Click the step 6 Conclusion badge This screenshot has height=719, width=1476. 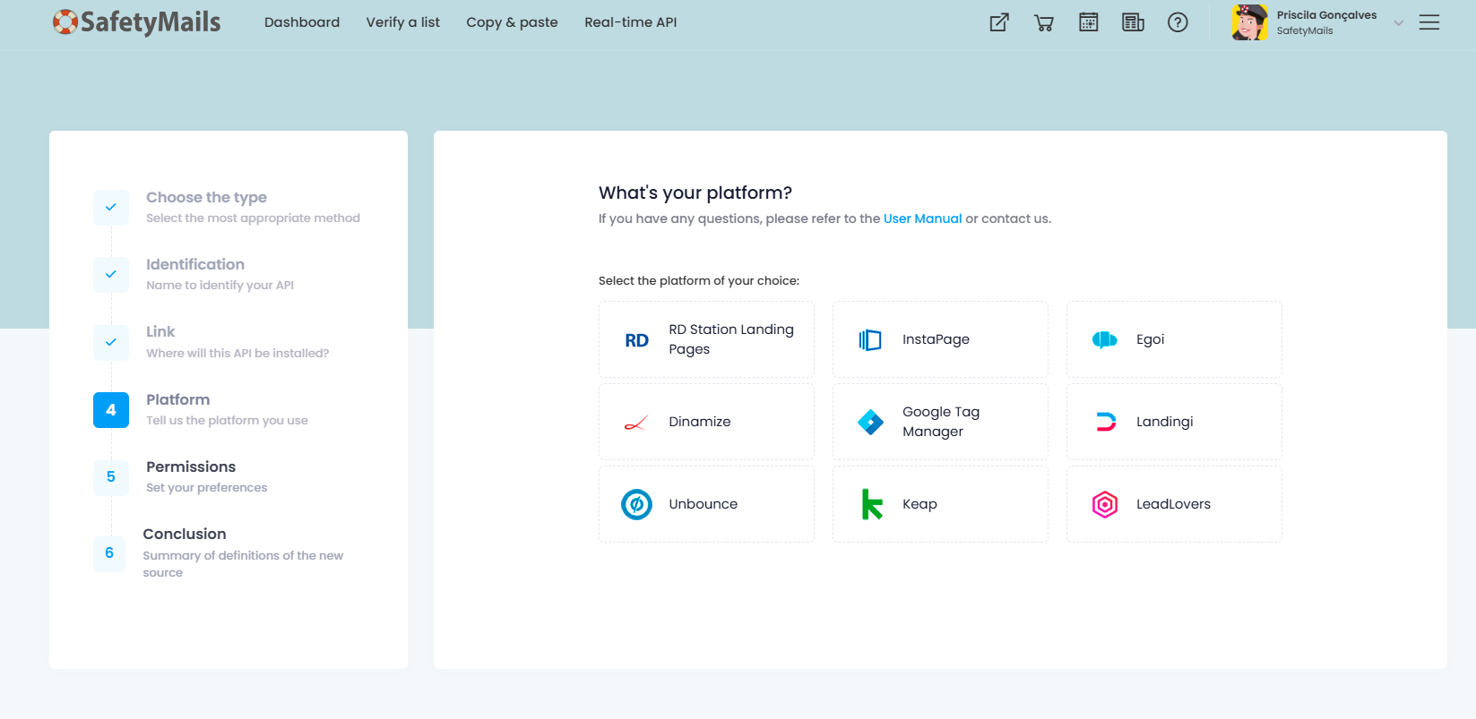point(109,553)
